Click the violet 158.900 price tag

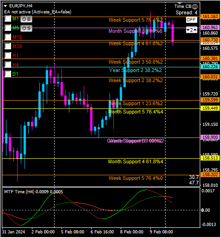click(x=210, y=137)
